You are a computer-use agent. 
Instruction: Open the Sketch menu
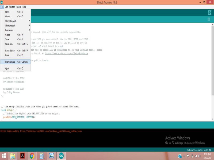coord(12,7)
